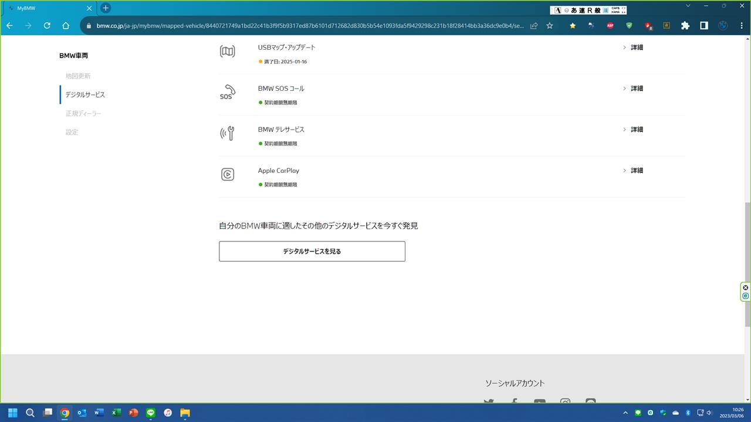Image resolution: width=751 pixels, height=422 pixels.
Task: Reload the current page
Action: click(47, 26)
